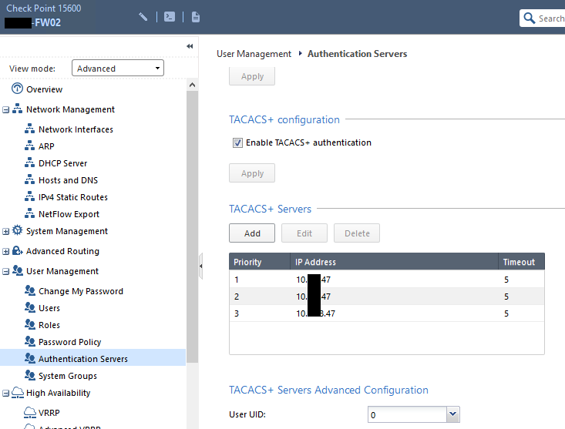Click the User UID value field
The height and width of the screenshot is (429, 565).
408,414
